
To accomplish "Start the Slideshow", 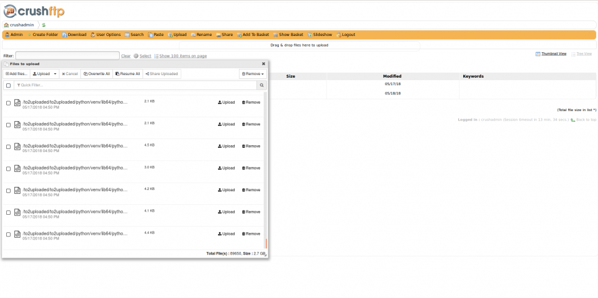I will click(x=320, y=35).
